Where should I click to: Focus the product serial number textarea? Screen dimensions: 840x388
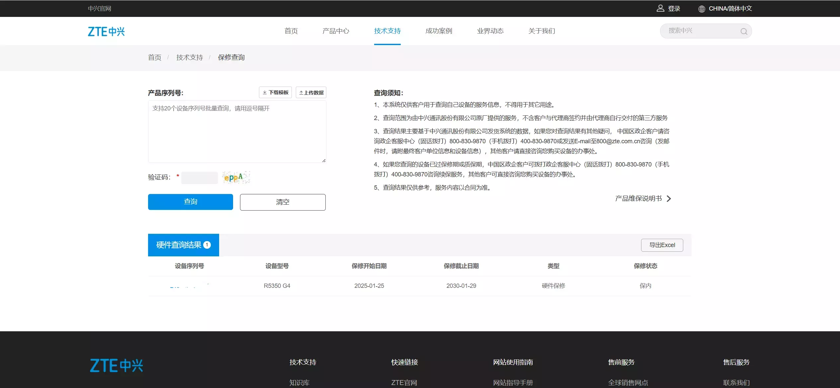coord(237,132)
